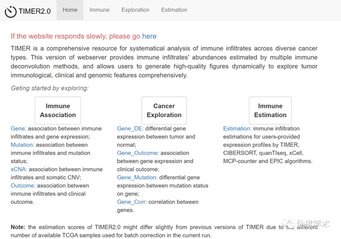Switch to the Immune tab
341x239 pixels.
tap(100, 10)
